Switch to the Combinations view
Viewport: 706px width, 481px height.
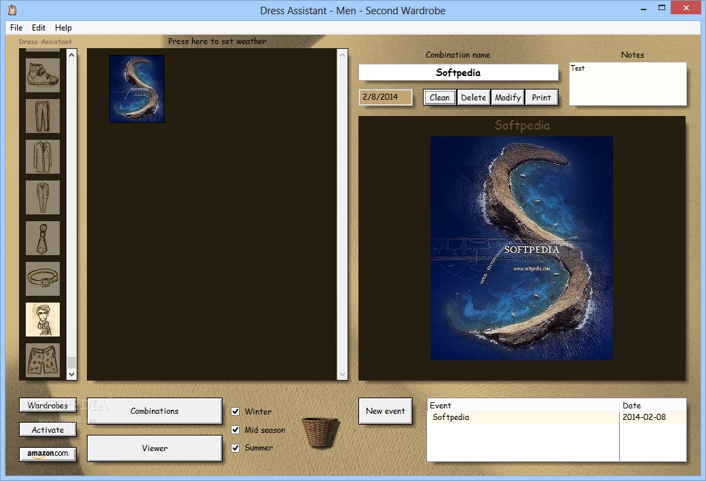tap(155, 411)
